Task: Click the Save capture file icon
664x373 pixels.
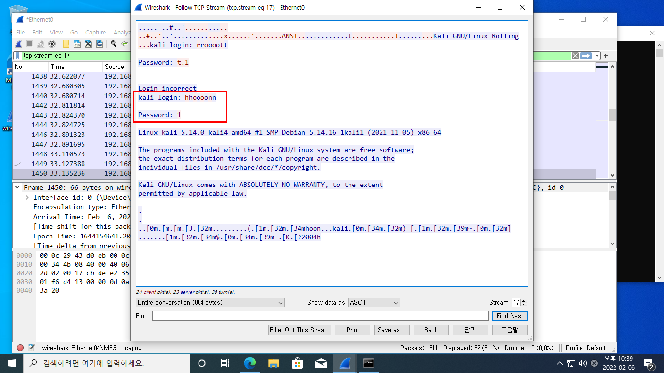Action: (x=77, y=44)
